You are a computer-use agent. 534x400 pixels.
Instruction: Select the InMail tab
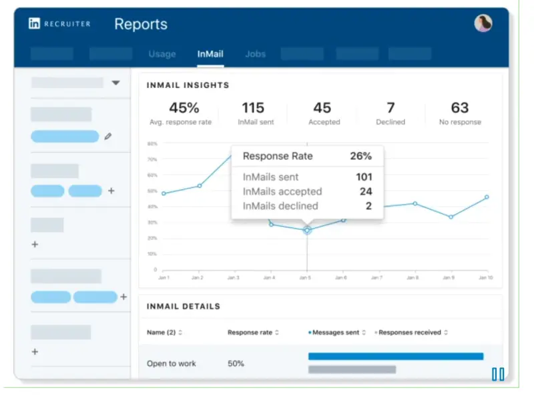pyautogui.click(x=210, y=54)
